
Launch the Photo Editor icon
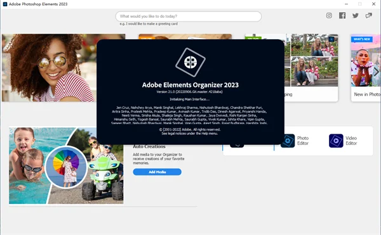288,141
